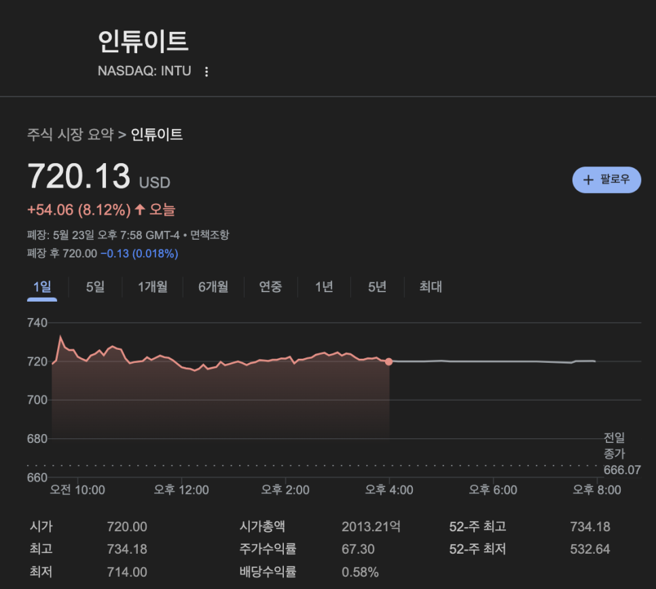Click the 팔로우 follow button

pos(606,179)
